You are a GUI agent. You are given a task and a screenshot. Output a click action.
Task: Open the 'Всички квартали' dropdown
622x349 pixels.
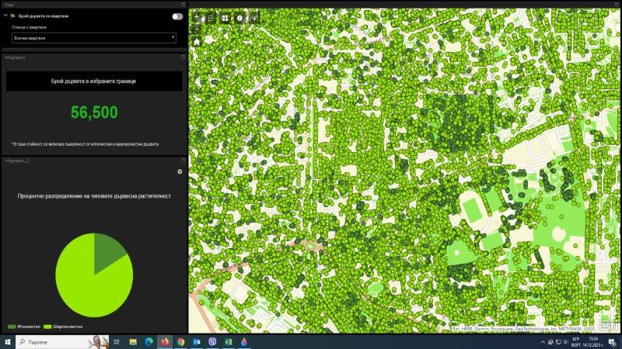[x=93, y=37]
